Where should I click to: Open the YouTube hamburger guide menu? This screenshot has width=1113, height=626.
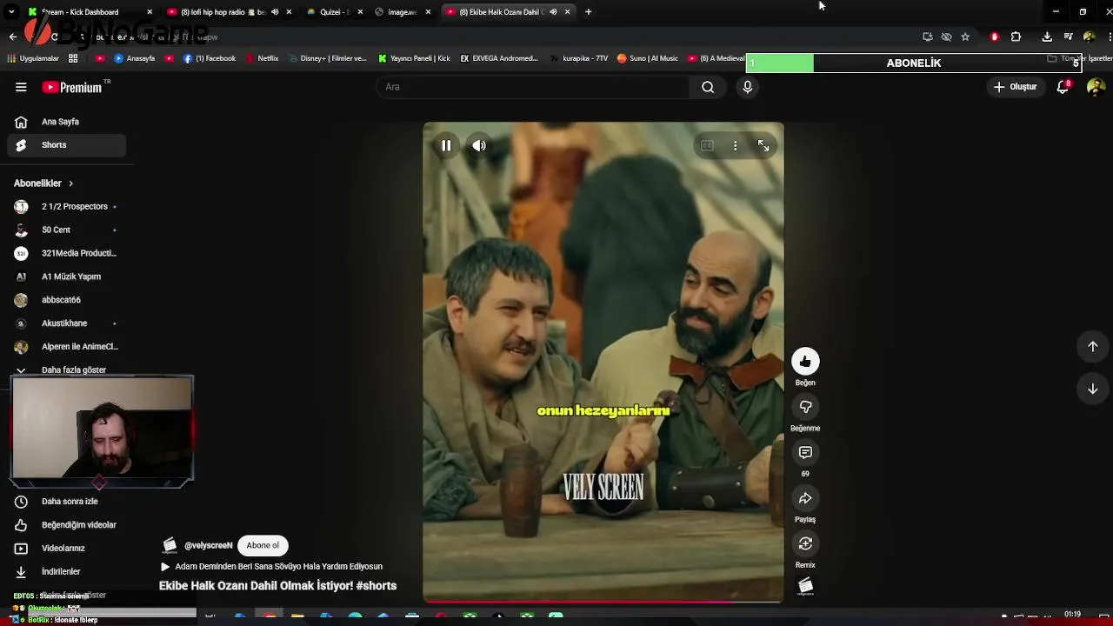[x=21, y=87]
